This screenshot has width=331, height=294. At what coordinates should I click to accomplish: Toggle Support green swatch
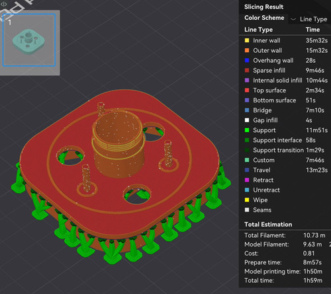247,130
